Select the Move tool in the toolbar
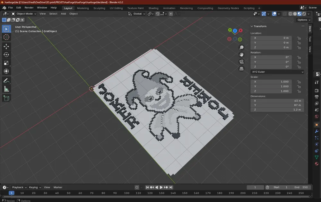 (6, 46)
